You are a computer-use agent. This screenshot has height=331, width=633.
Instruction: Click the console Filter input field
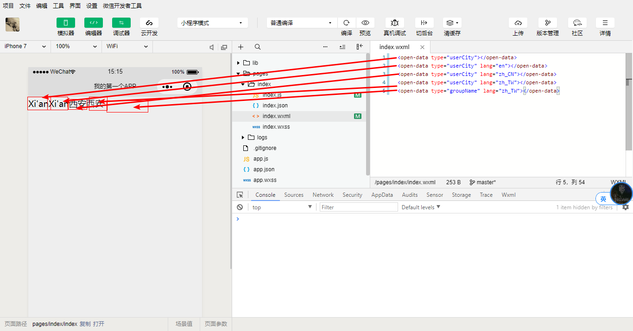coord(358,207)
